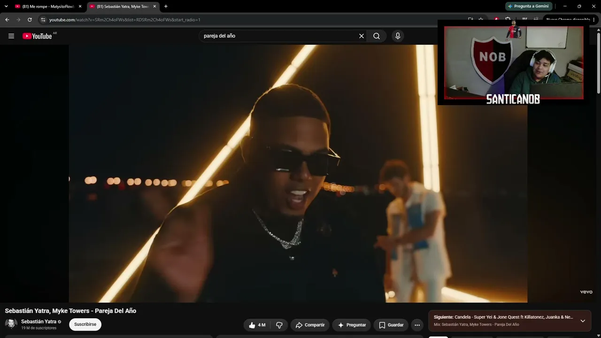Open a new browser tab
This screenshot has width=601, height=338.
coord(166,7)
